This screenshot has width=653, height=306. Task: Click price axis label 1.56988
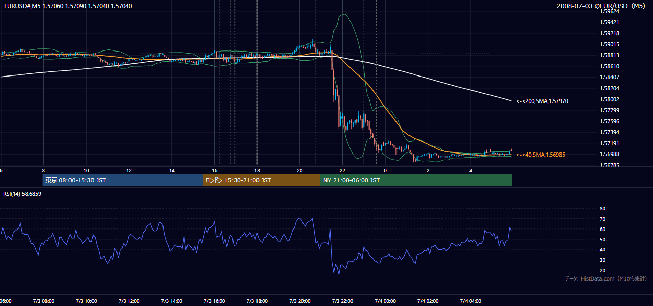coord(610,154)
